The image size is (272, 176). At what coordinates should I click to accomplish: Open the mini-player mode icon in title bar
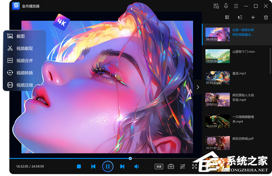216,6
